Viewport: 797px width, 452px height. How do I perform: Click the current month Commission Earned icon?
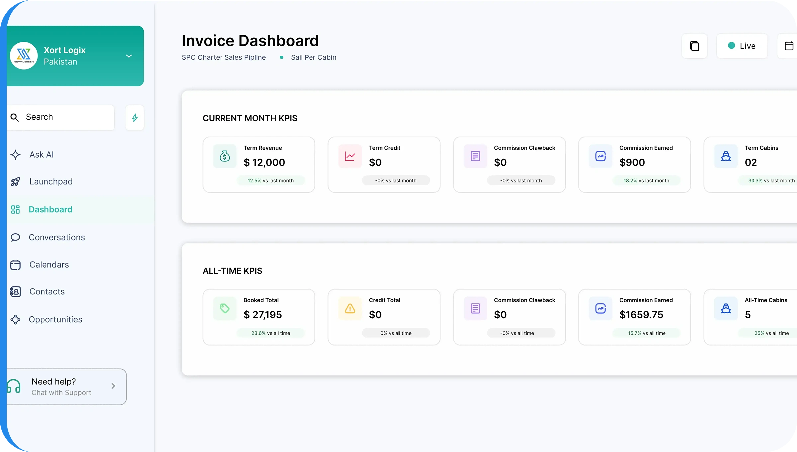point(600,156)
